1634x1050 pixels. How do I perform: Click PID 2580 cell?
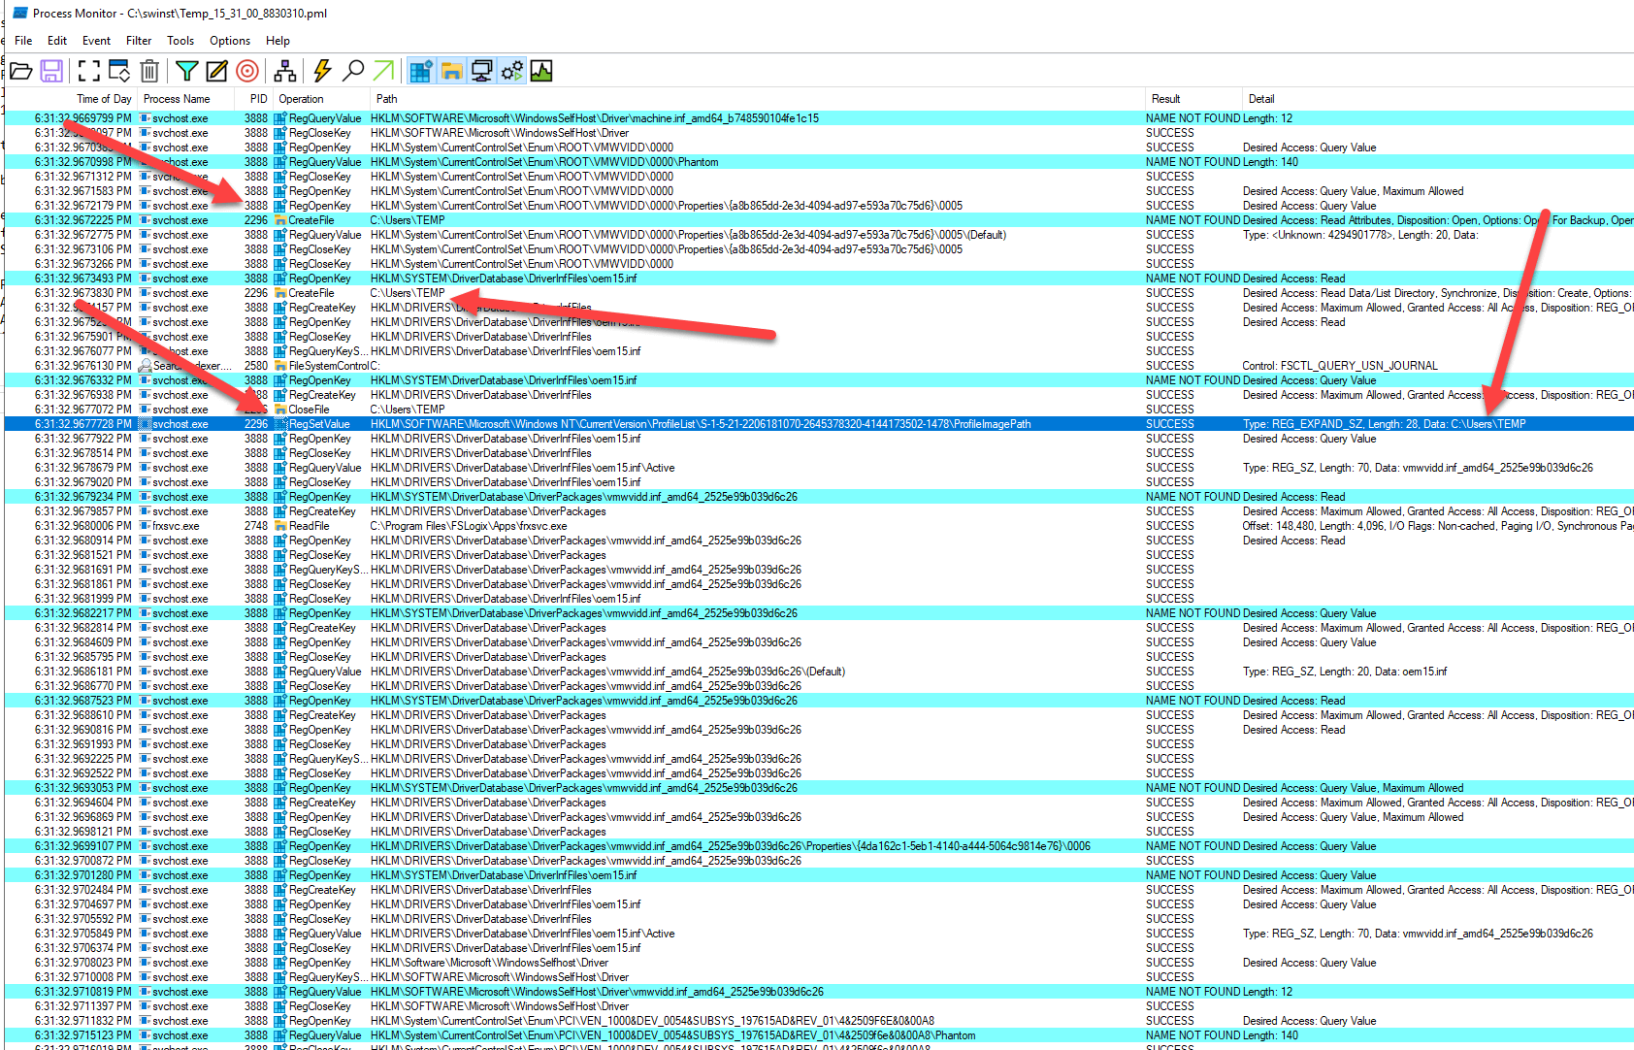pyautogui.click(x=255, y=366)
